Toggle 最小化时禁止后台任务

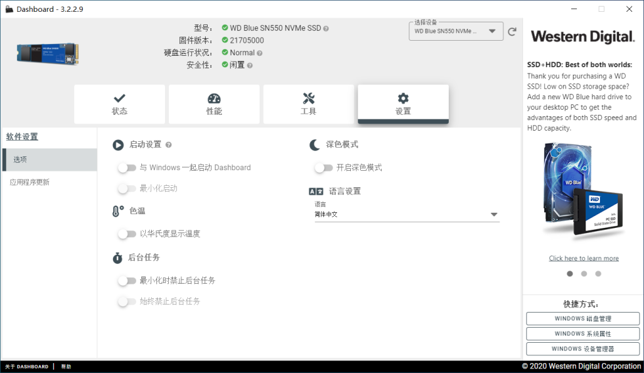click(126, 280)
